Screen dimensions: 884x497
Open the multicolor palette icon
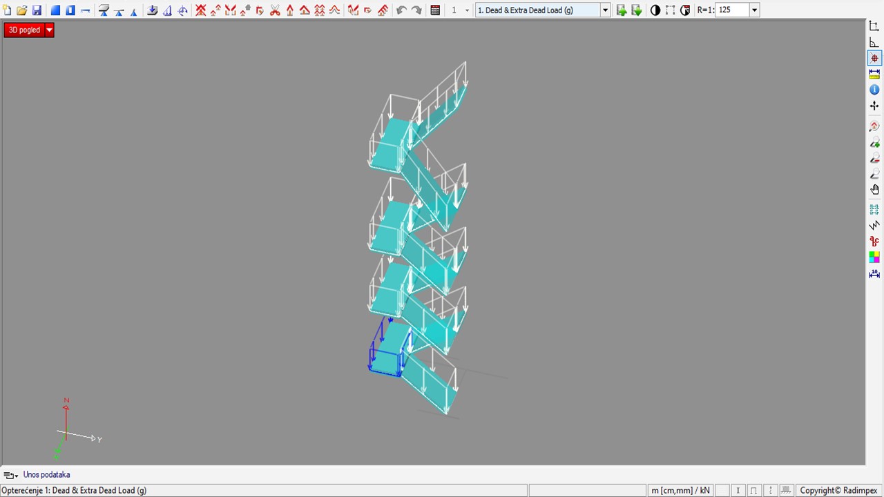(x=874, y=257)
